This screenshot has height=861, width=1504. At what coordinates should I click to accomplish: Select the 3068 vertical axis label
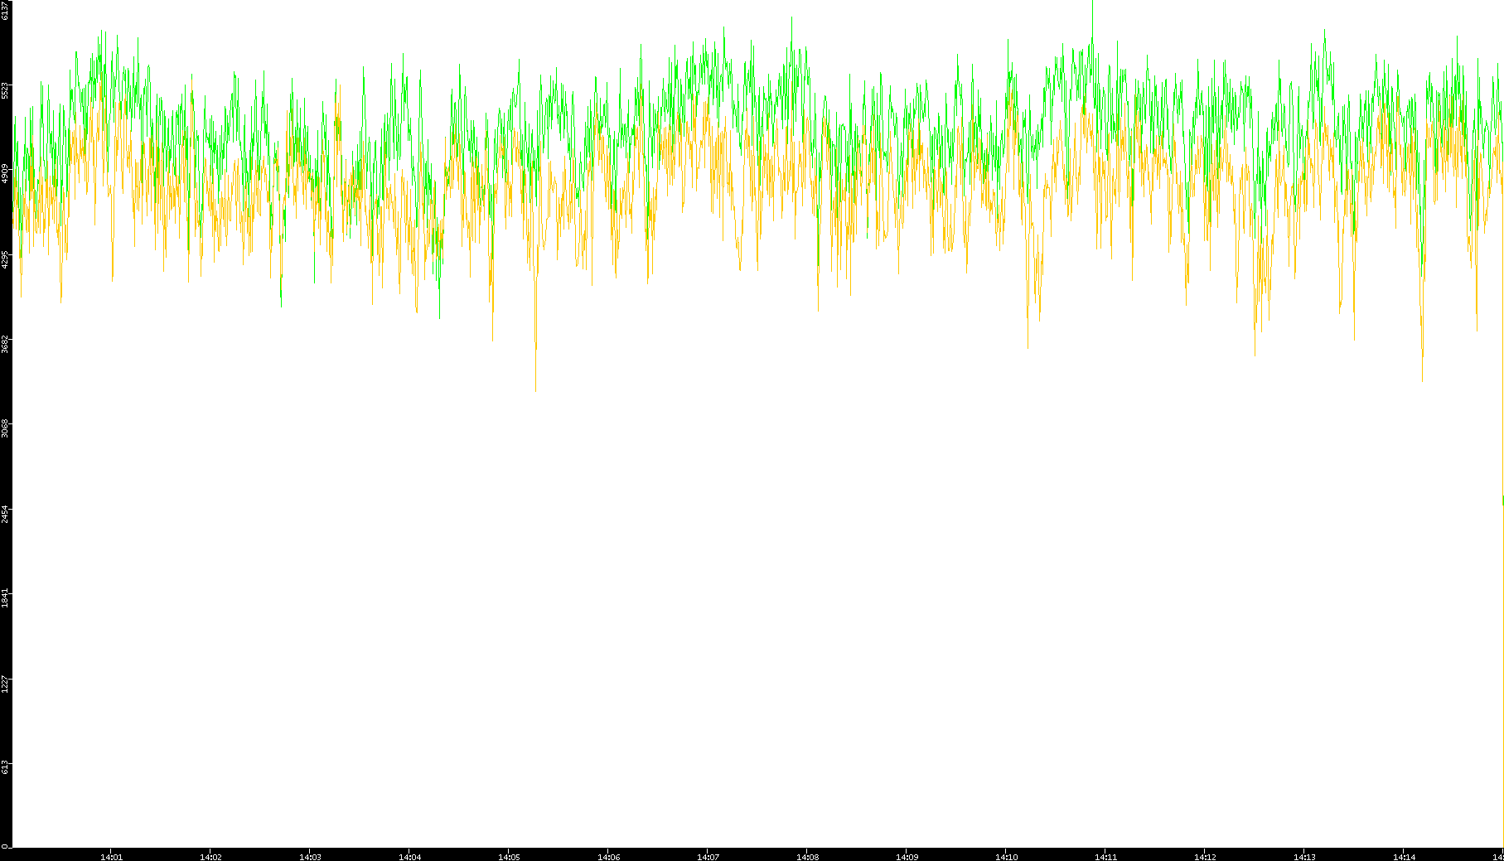(6, 428)
